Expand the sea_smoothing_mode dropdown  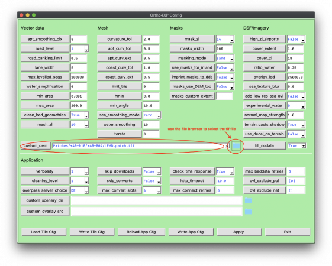coord(159,115)
